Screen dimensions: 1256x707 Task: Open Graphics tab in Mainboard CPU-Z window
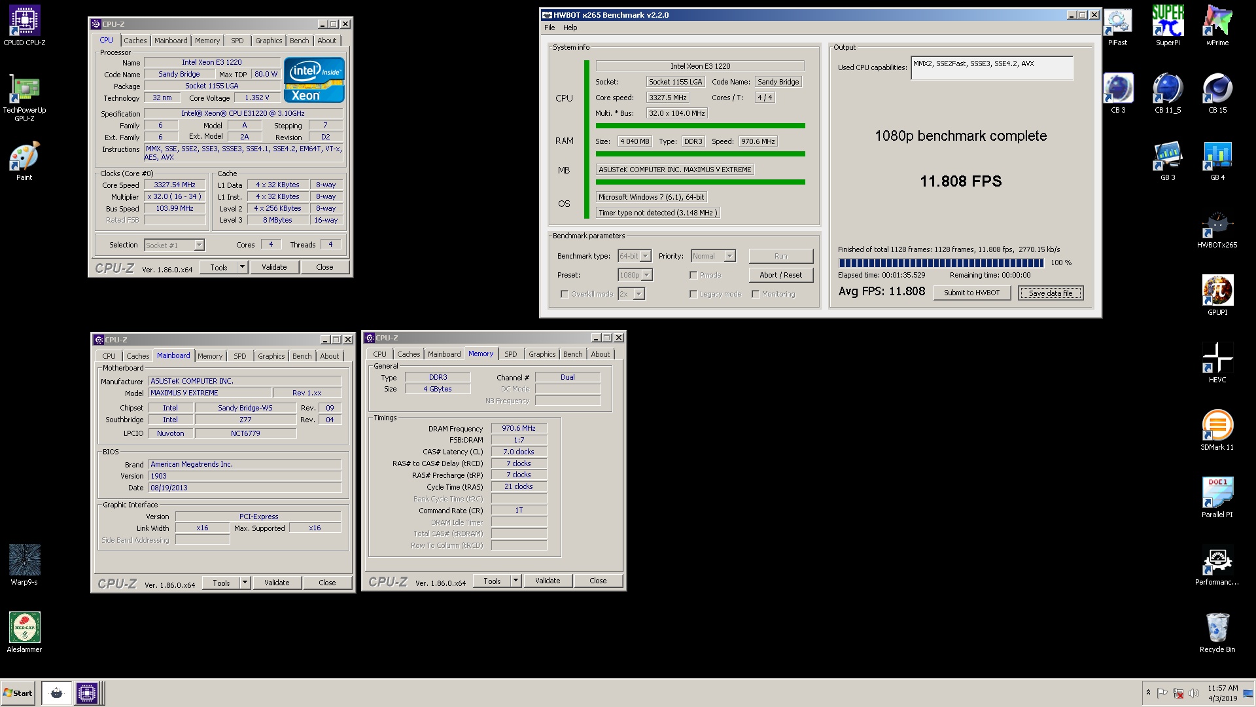271,356
